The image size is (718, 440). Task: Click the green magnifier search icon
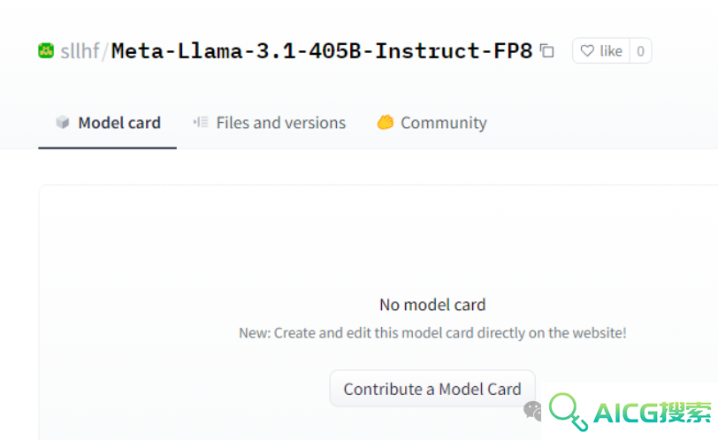(569, 412)
